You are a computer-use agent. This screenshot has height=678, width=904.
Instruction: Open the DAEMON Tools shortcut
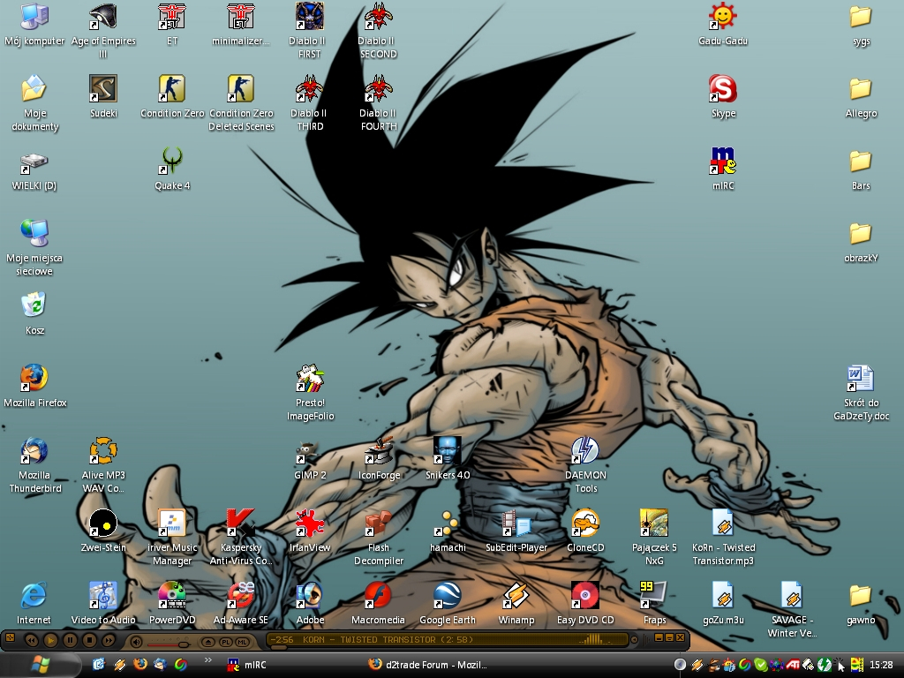(585, 451)
